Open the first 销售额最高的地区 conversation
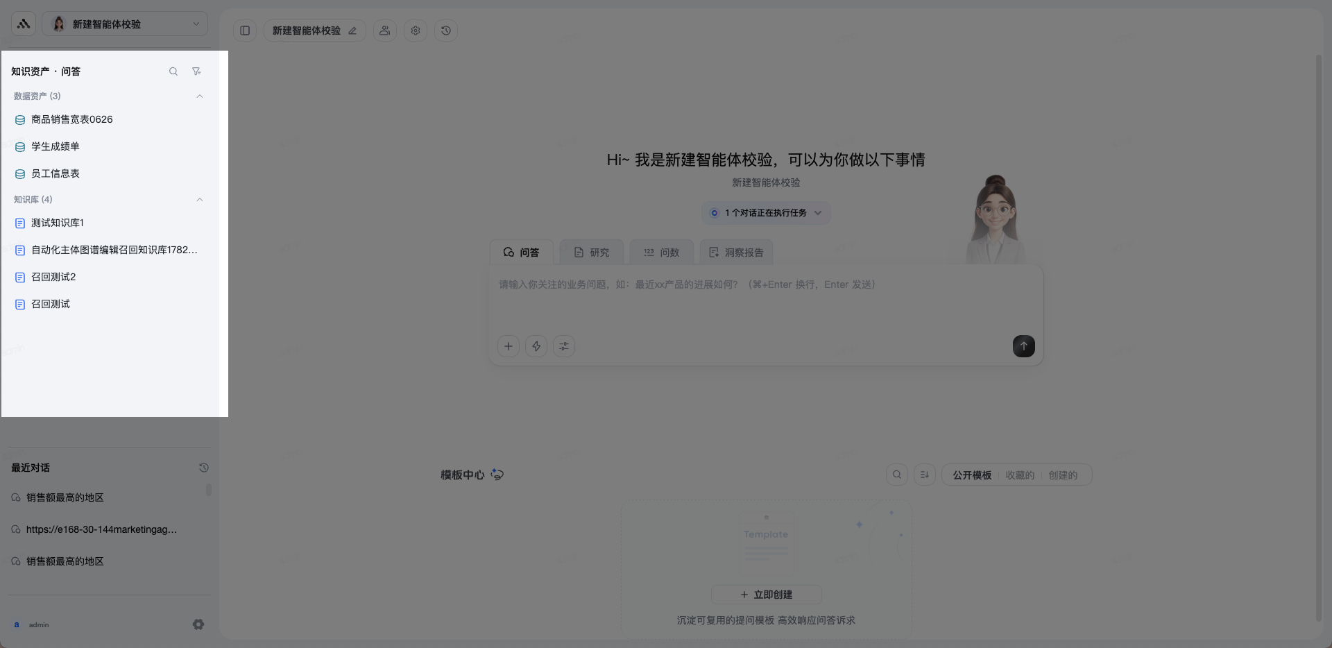This screenshot has width=1332, height=648. click(104, 497)
